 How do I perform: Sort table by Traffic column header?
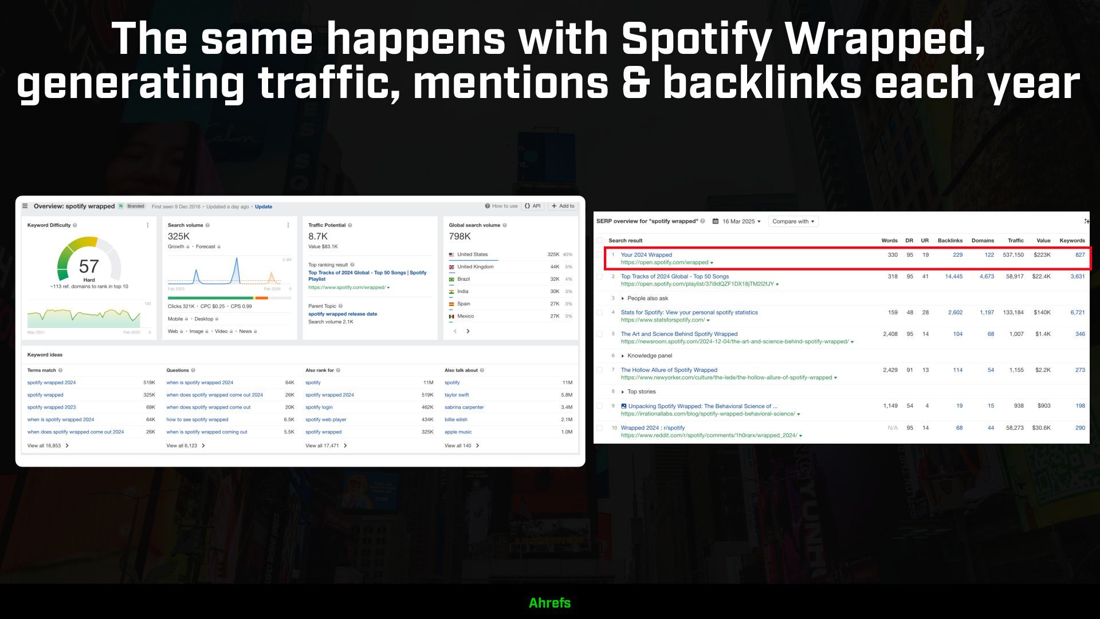point(1015,241)
